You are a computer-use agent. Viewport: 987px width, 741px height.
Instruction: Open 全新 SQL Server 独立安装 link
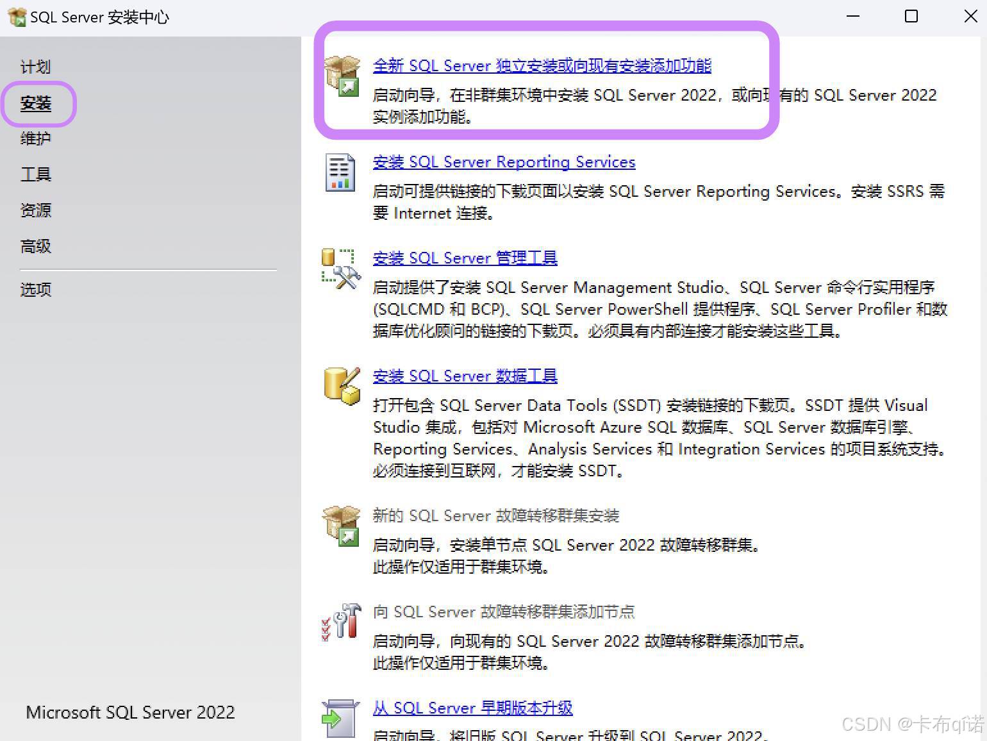(541, 65)
